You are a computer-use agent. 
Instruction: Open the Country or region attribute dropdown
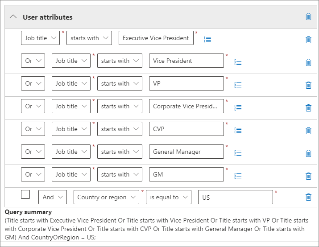[106, 197]
